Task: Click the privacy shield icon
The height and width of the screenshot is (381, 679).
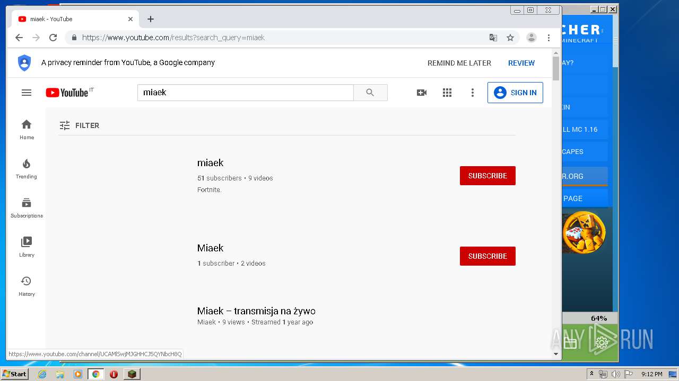Action: [x=24, y=62]
